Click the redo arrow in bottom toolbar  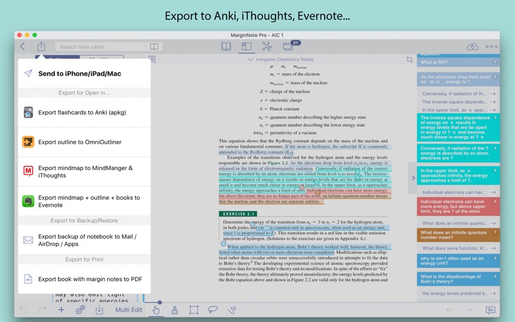click(x=42, y=310)
